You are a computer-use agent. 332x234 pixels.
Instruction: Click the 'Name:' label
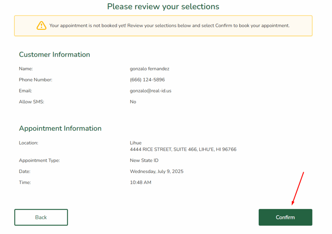26,69
